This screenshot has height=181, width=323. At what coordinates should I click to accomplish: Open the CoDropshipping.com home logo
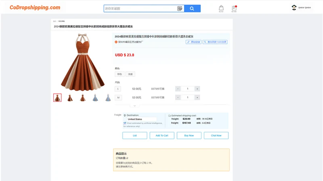35,8
